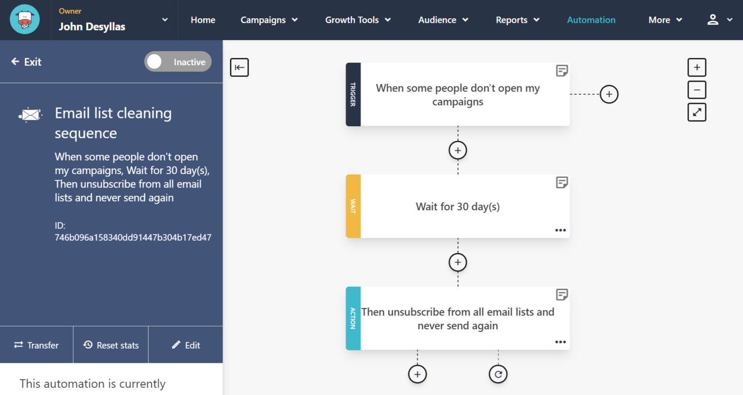Open the ellipsis menu on the unsubscribe action

coord(560,342)
